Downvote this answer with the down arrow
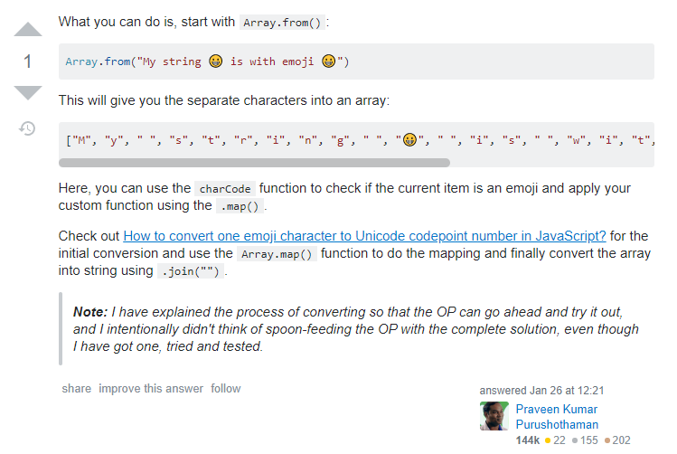677x454 pixels. coord(28,92)
